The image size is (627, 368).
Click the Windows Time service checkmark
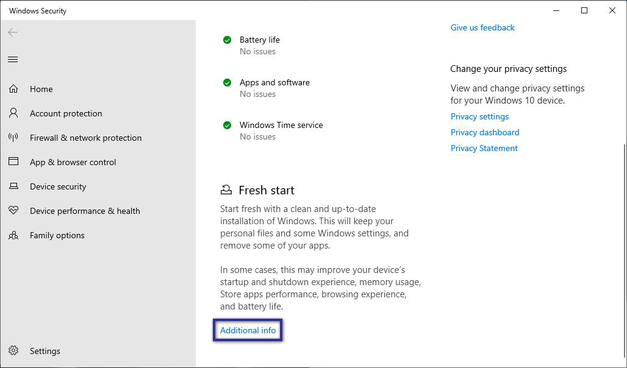point(227,124)
